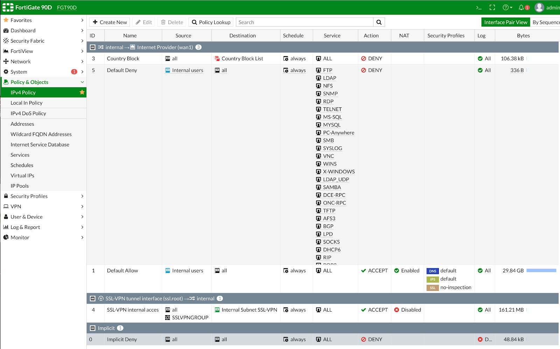Switch to Interface Pair View

[x=506, y=22]
